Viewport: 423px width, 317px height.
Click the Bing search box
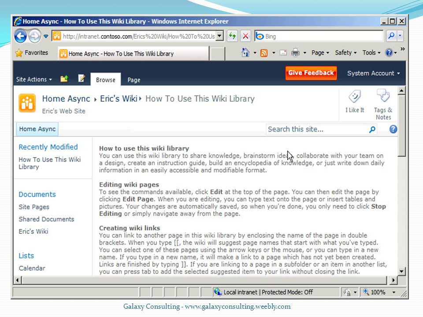pos(319,36)
